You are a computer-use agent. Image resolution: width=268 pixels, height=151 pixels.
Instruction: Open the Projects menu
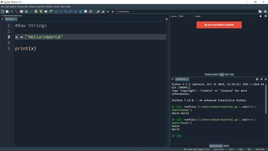[x=49, y=7]
